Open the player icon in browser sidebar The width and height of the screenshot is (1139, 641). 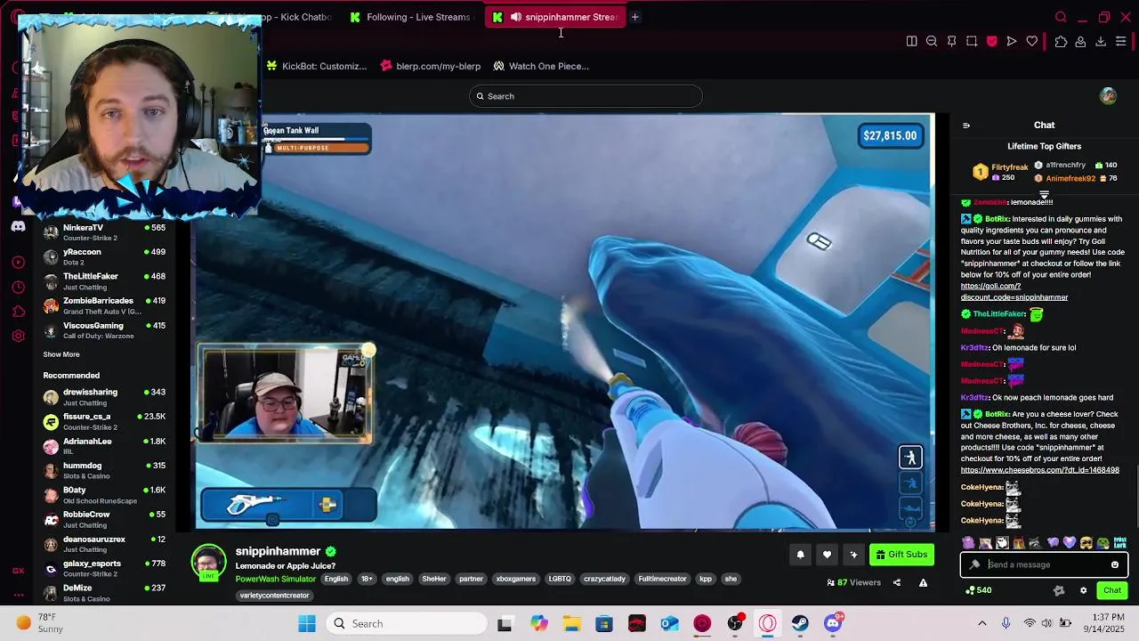(x=18, y=263)
